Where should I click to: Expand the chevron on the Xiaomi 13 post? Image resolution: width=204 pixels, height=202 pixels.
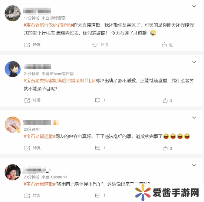click(194, 165)
